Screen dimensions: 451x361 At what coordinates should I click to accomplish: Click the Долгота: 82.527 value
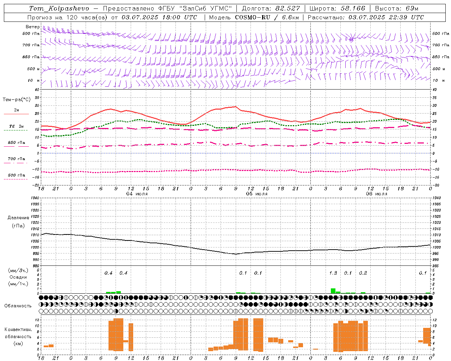(271, 8)
